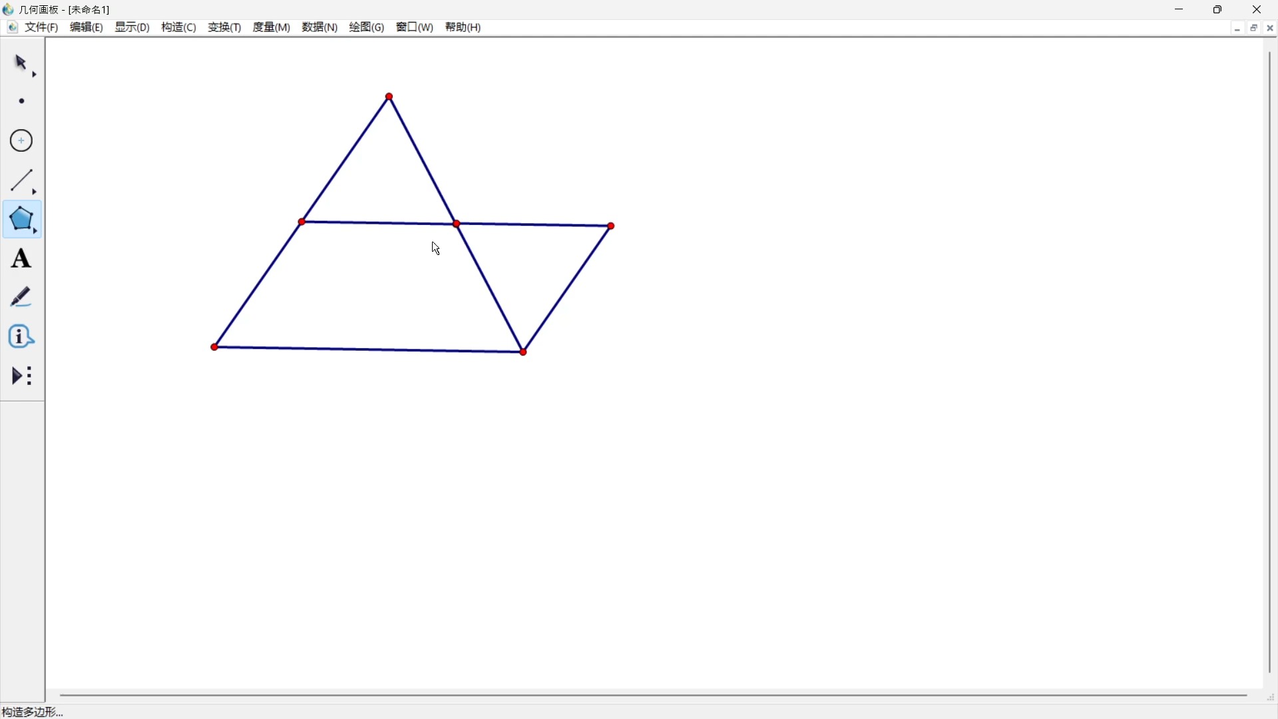This screenshot has width=1278, height=719.
Task: Open the 文件(F) menu
Action: tap(43, 27)
